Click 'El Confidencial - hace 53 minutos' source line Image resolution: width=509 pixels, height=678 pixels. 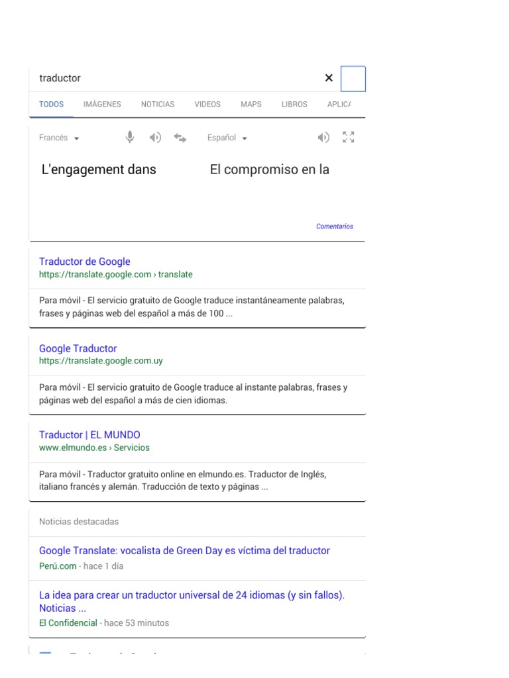tap(104, 623)
